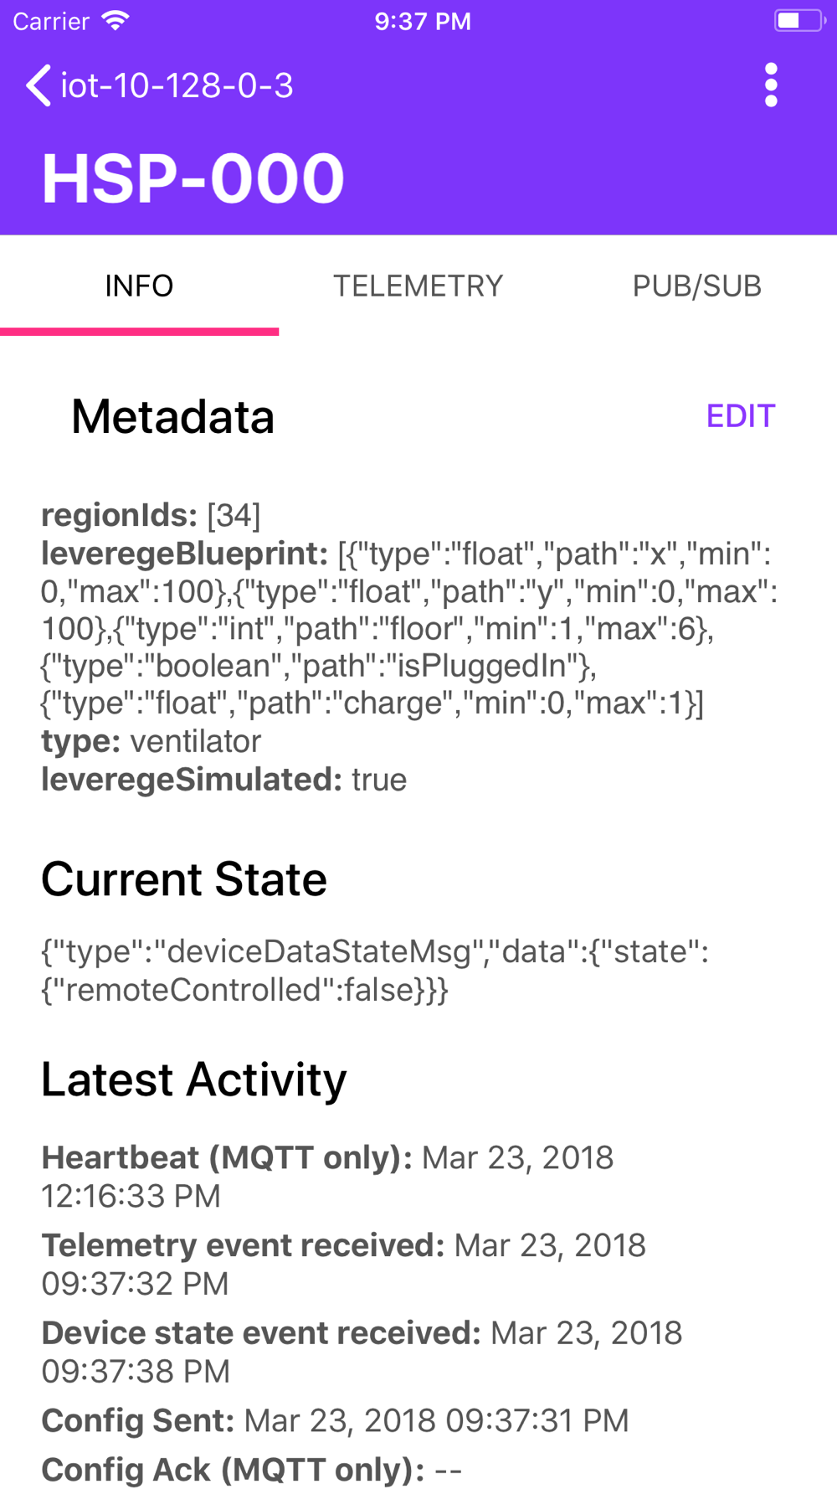Tap the status bar clock time
837x1489 pixels.
(423, 21)
